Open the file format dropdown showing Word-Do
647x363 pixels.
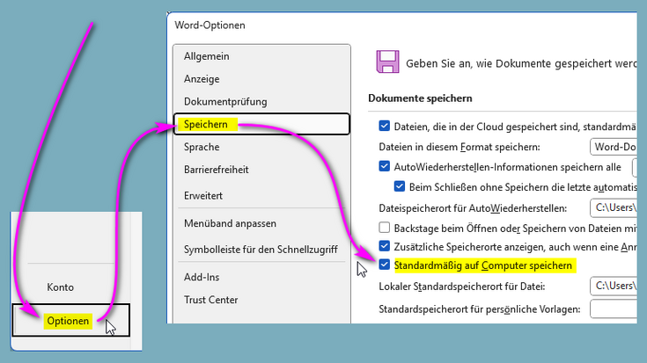coord(614,147)
